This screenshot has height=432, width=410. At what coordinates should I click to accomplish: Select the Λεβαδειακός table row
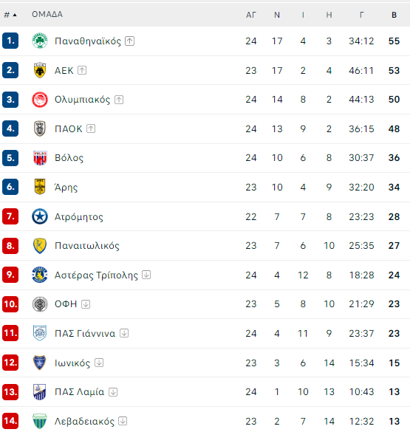click(x=205, y=419)
